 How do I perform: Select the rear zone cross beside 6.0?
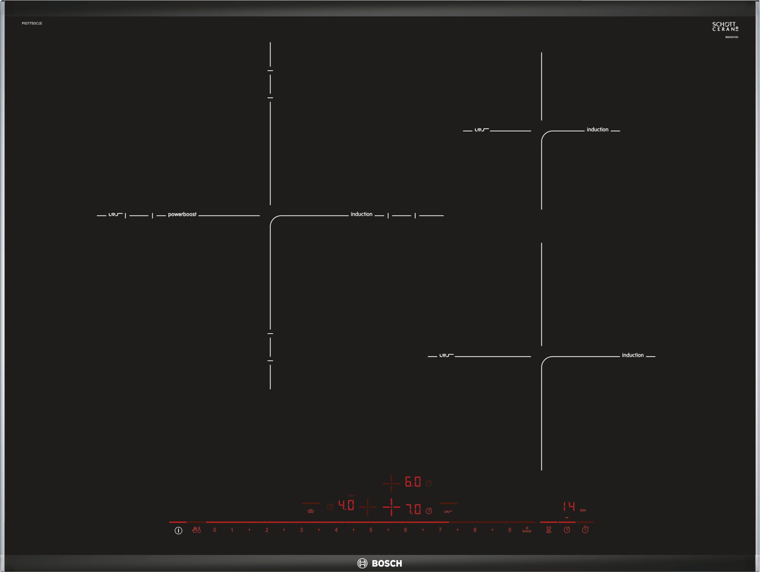[391, 483]
